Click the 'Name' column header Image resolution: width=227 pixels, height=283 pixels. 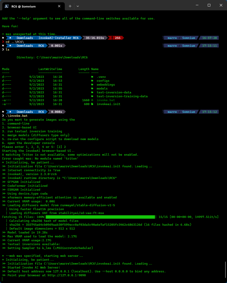(x=95, y=69)
